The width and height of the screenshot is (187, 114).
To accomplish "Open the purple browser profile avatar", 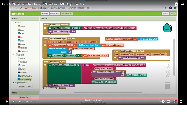I will tap(170, 8).
